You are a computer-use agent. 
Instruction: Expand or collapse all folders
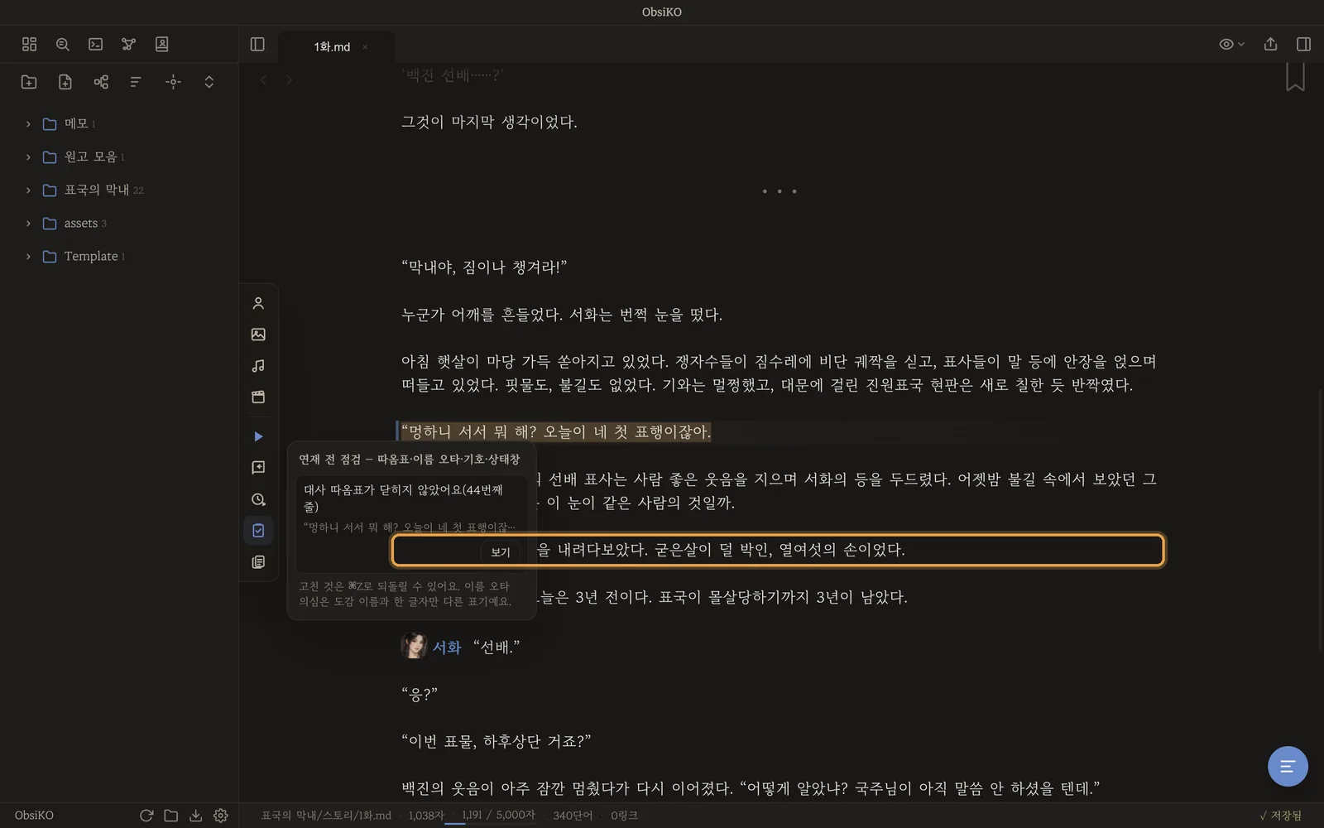(209, 82)
